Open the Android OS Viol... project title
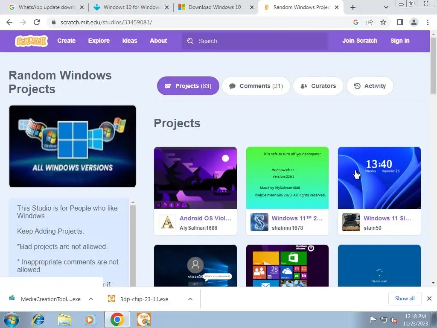This screenshot has height=328, width=437. click(x=205, y=218)
